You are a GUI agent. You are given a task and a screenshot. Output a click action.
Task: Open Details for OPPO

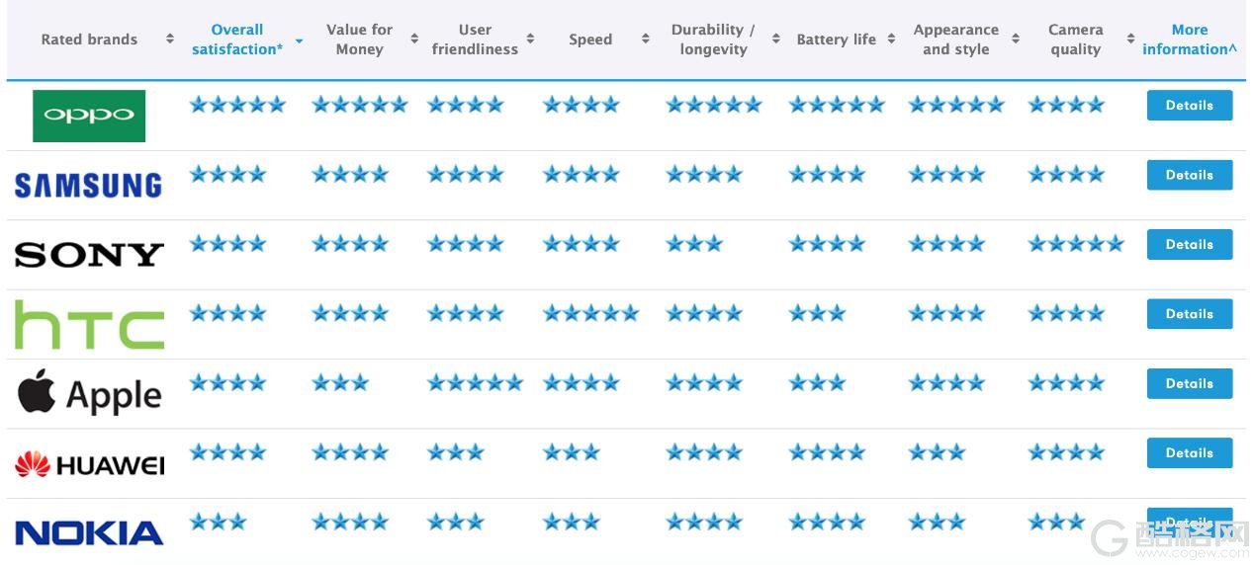pos(1190,105)
